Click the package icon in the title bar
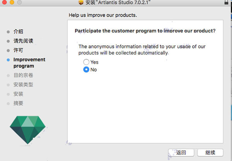Image resolution: width=232 pixels, height=161 pixels. 81,3
